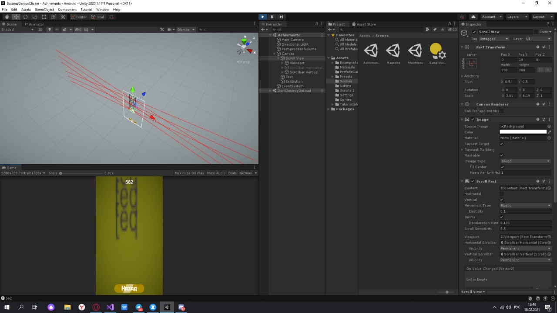Toggle scene lighting bulb icon

(50, 30)
